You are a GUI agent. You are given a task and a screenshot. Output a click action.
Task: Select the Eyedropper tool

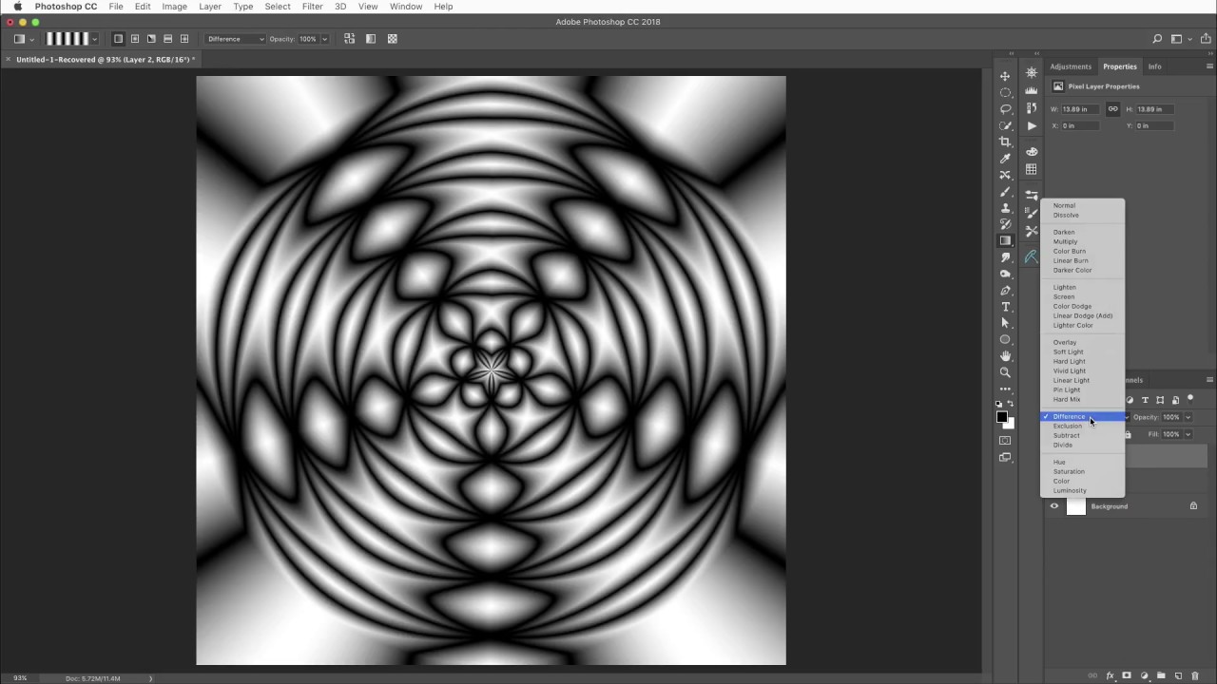(x=1005, y=159)
